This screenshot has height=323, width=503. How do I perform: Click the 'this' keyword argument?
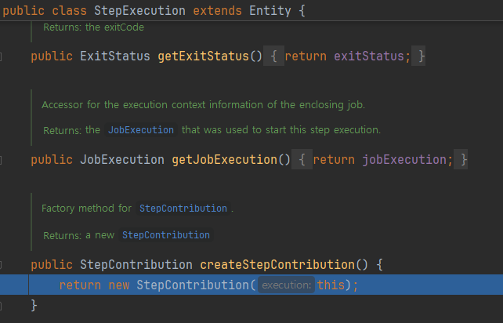pyautogui.click(x=331, y=285)
